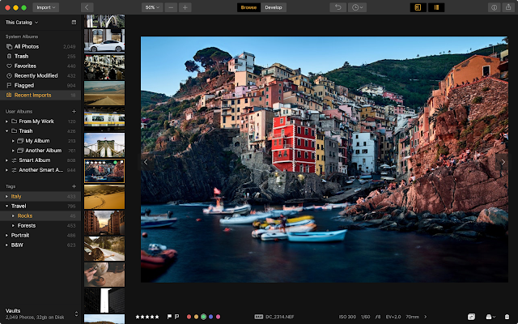Click the Share/export icon in the top-right corner

(x=508, y=7)
